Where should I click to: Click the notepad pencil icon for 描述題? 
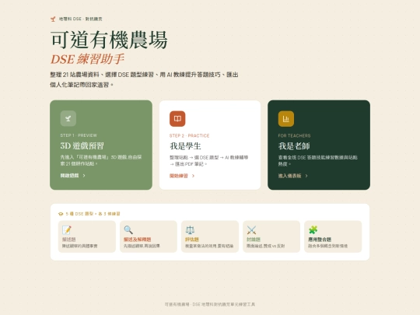click(67, 229)
